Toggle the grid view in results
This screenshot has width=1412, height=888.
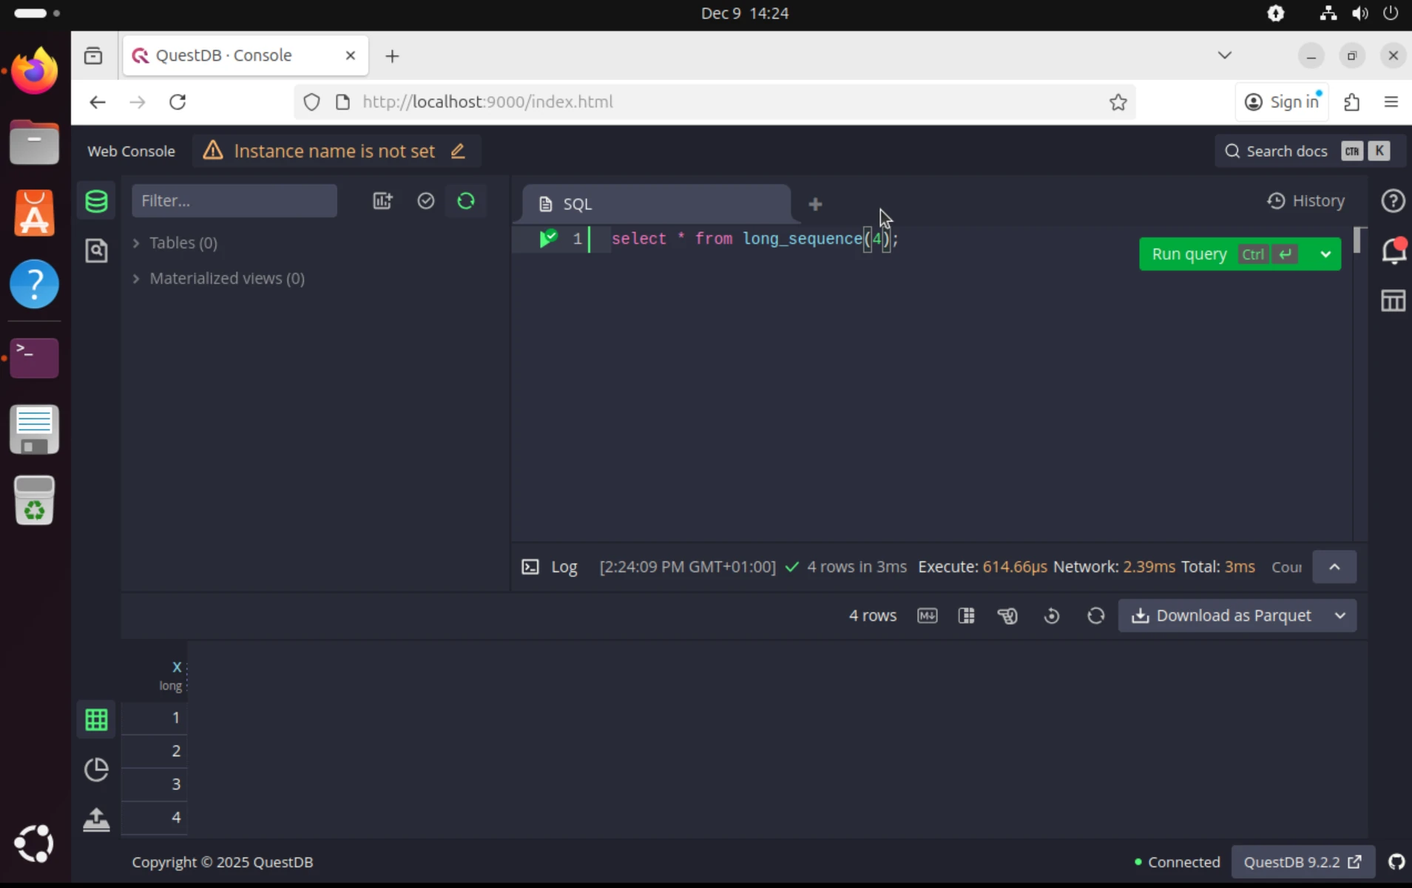pos(96,719)
